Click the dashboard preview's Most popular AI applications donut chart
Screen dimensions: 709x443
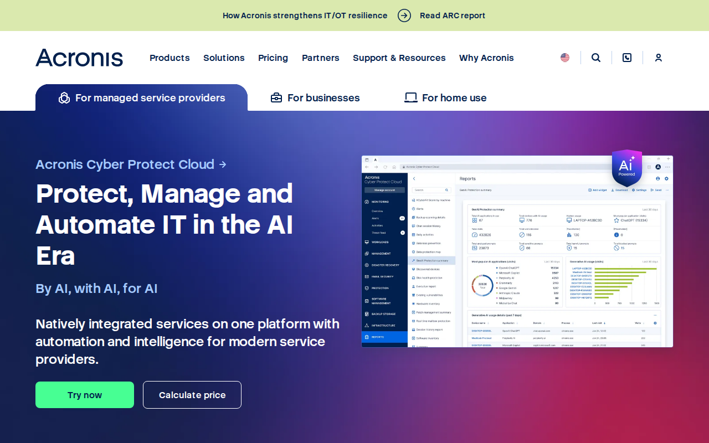482,285
